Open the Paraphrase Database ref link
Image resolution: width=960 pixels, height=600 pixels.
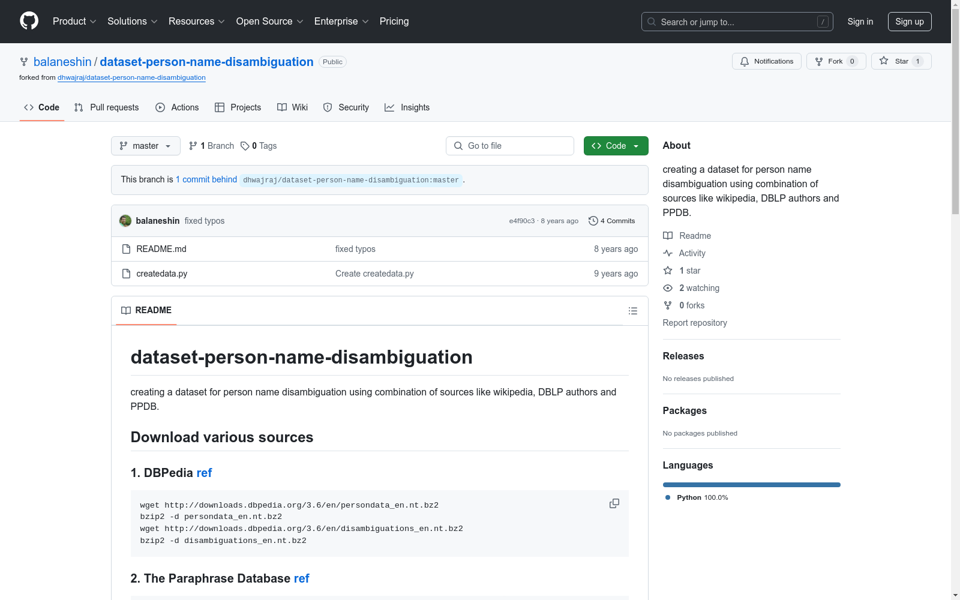(x=301, y=578)
